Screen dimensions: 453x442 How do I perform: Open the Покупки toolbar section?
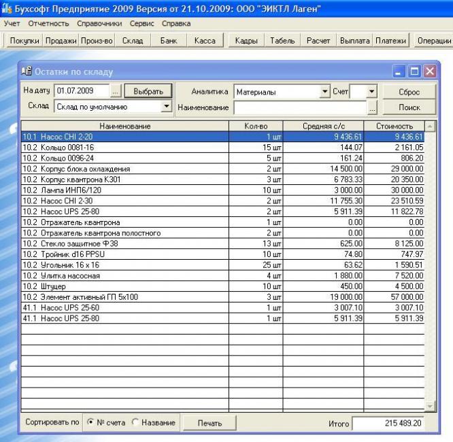click(24, 41)
